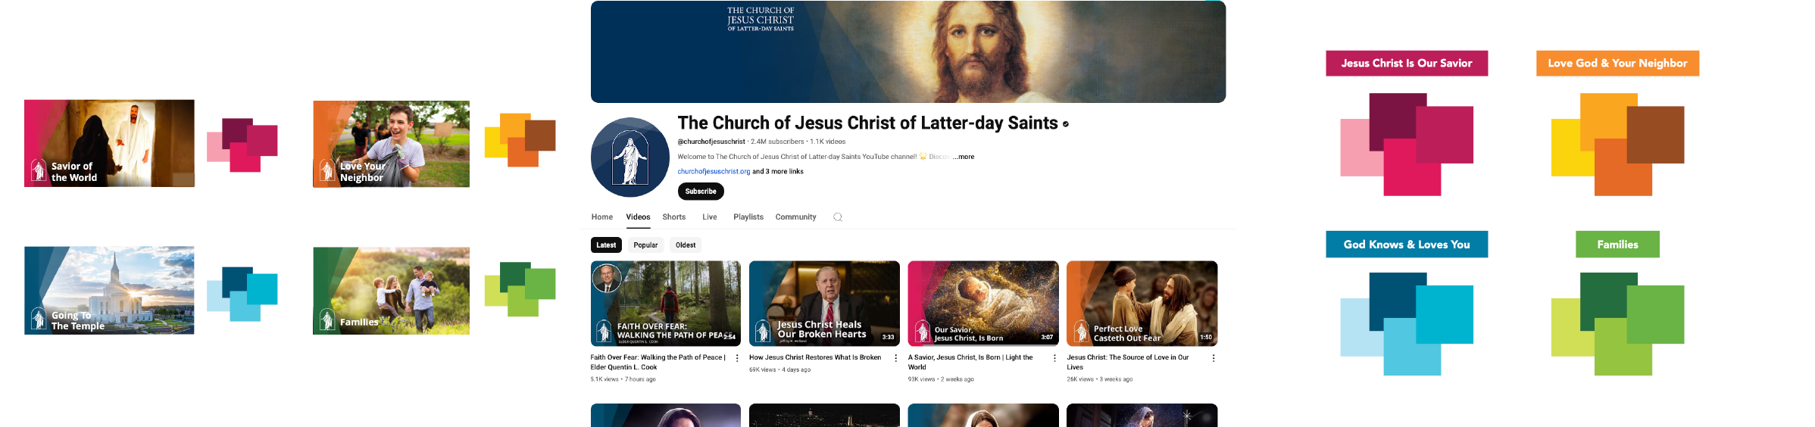Select the Oldest sort chip
This screenshot has height=427, width=1815.
(x=686, y=245)
